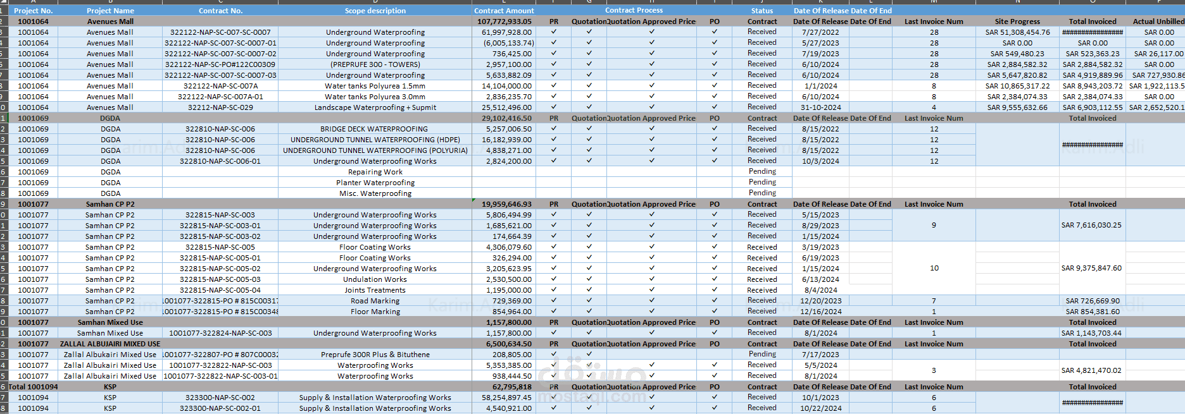Select the 'Project Name' header cell
This screenshot has height=414, width=1185.
[x=110, y=11]
